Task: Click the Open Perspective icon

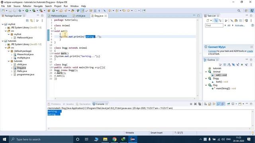Action: [246, 11]
